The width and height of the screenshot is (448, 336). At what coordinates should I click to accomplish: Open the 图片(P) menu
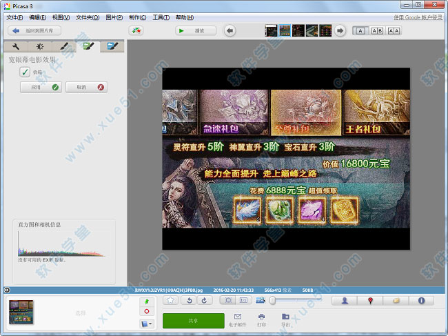(x=114, y=17)
